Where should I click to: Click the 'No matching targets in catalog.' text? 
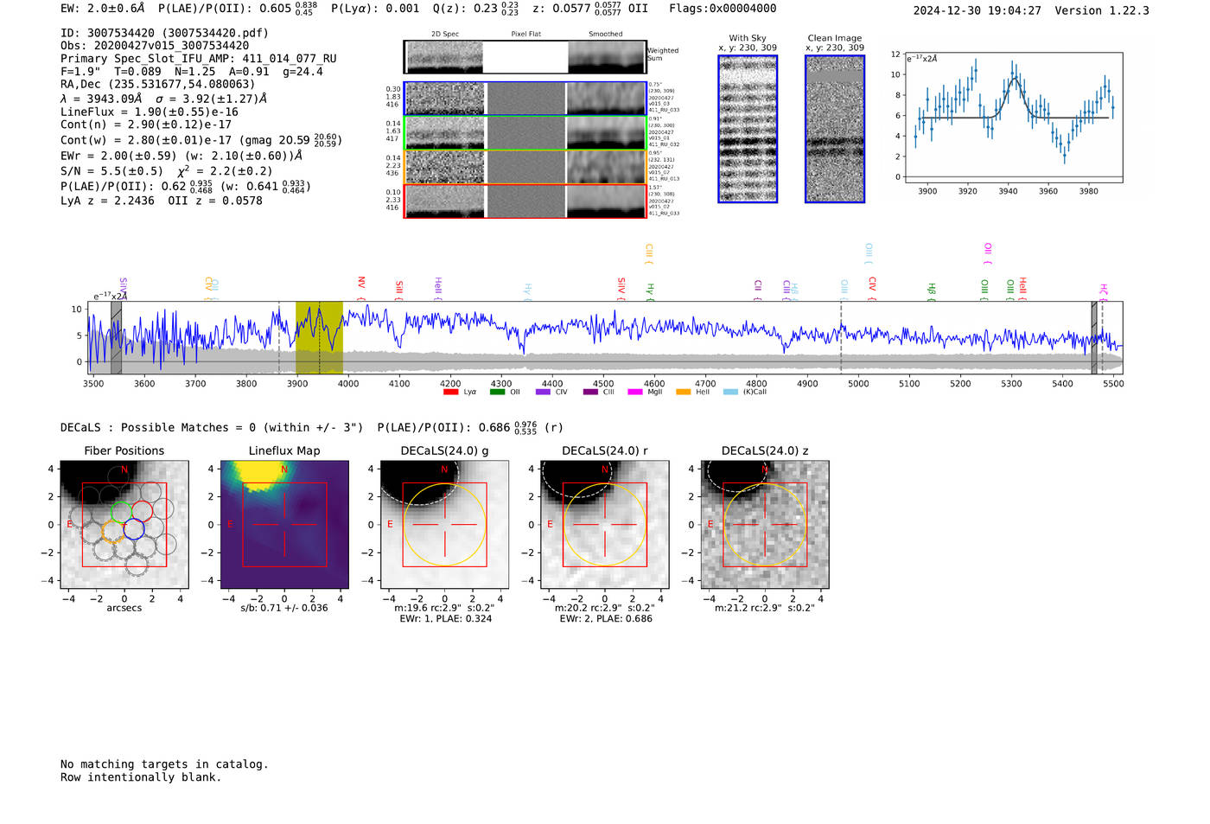click(x=164, y=764)
